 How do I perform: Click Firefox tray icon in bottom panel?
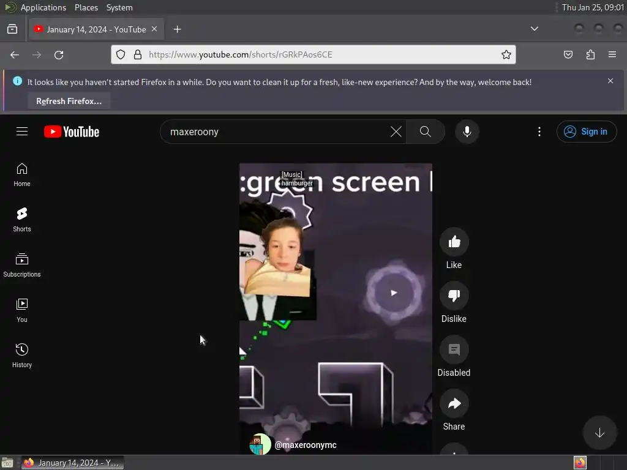point(580,463)
